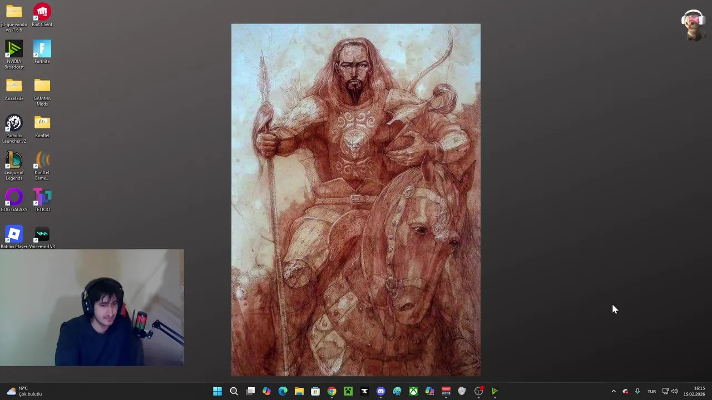Select the Konftel Came... shortcut icon

42,166
